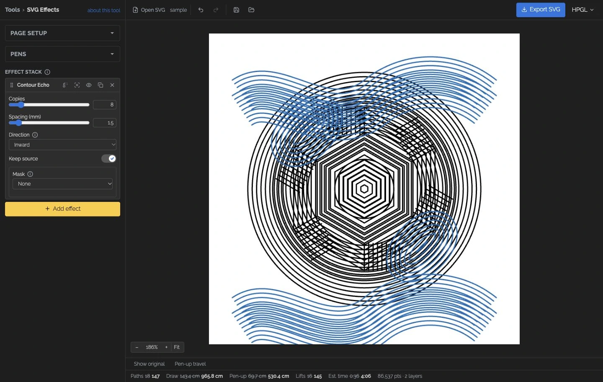Screen dimensions: 603x382
Task: Redo the undone change
Action: point(216,10)
